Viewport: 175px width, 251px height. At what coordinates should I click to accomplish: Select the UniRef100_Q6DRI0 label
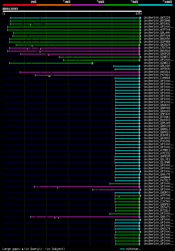coord(157,192)
